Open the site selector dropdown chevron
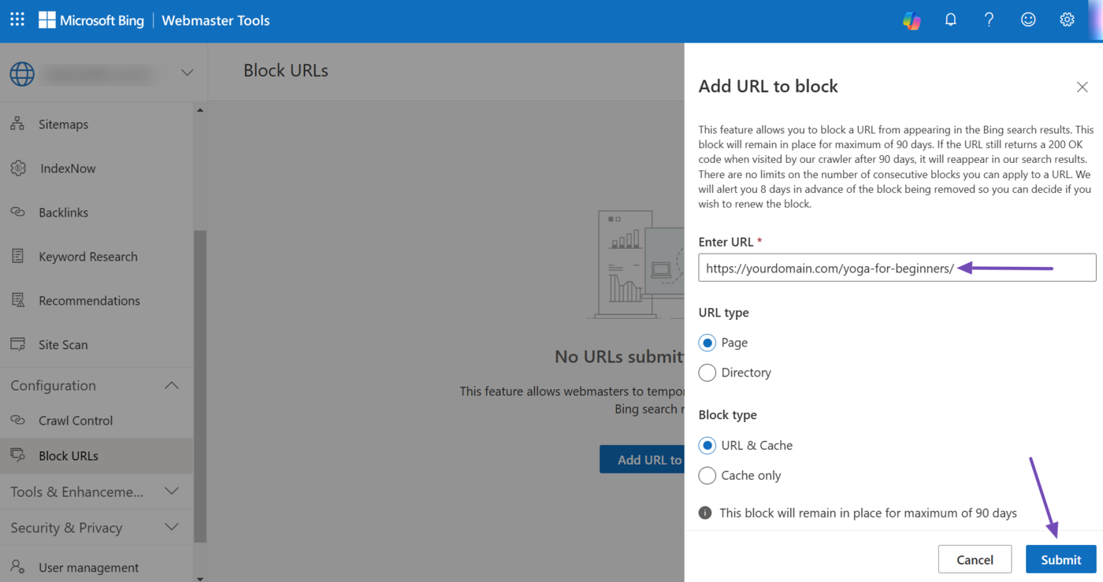The width and height of the screenshot is (1103, 582). [x=187, y=73]
